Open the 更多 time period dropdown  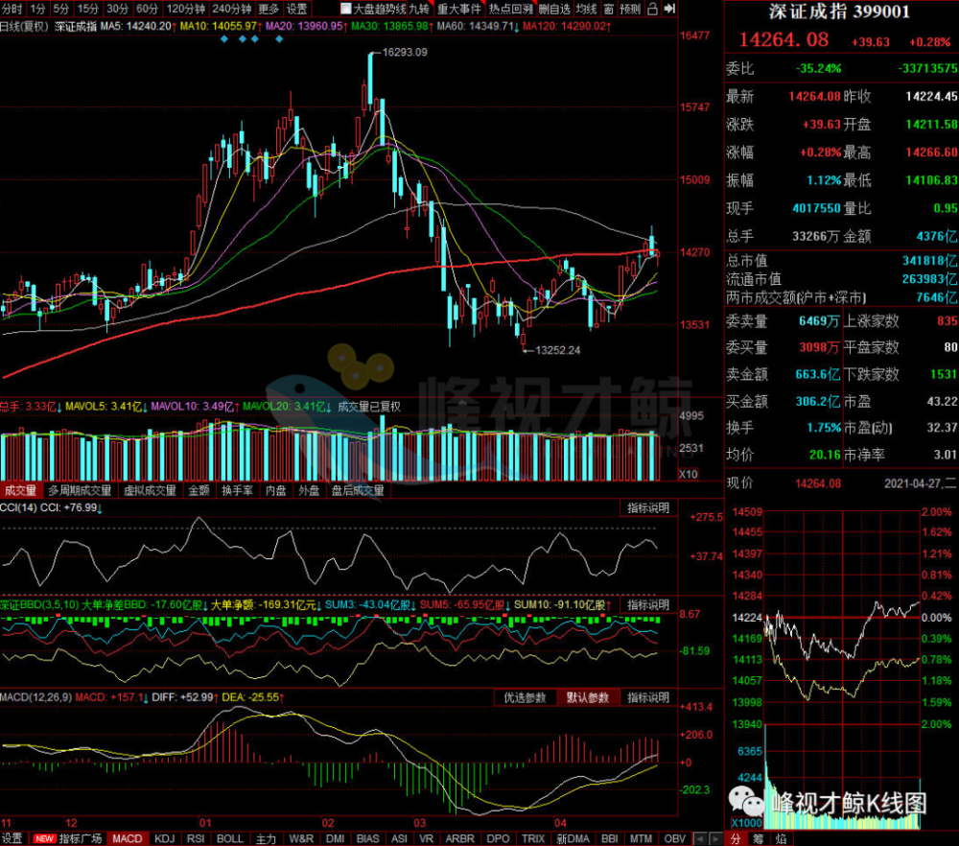click(269, 9)
